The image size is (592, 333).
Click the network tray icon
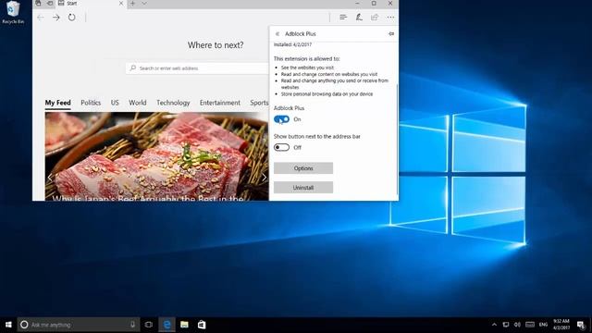tap(506, 325)
